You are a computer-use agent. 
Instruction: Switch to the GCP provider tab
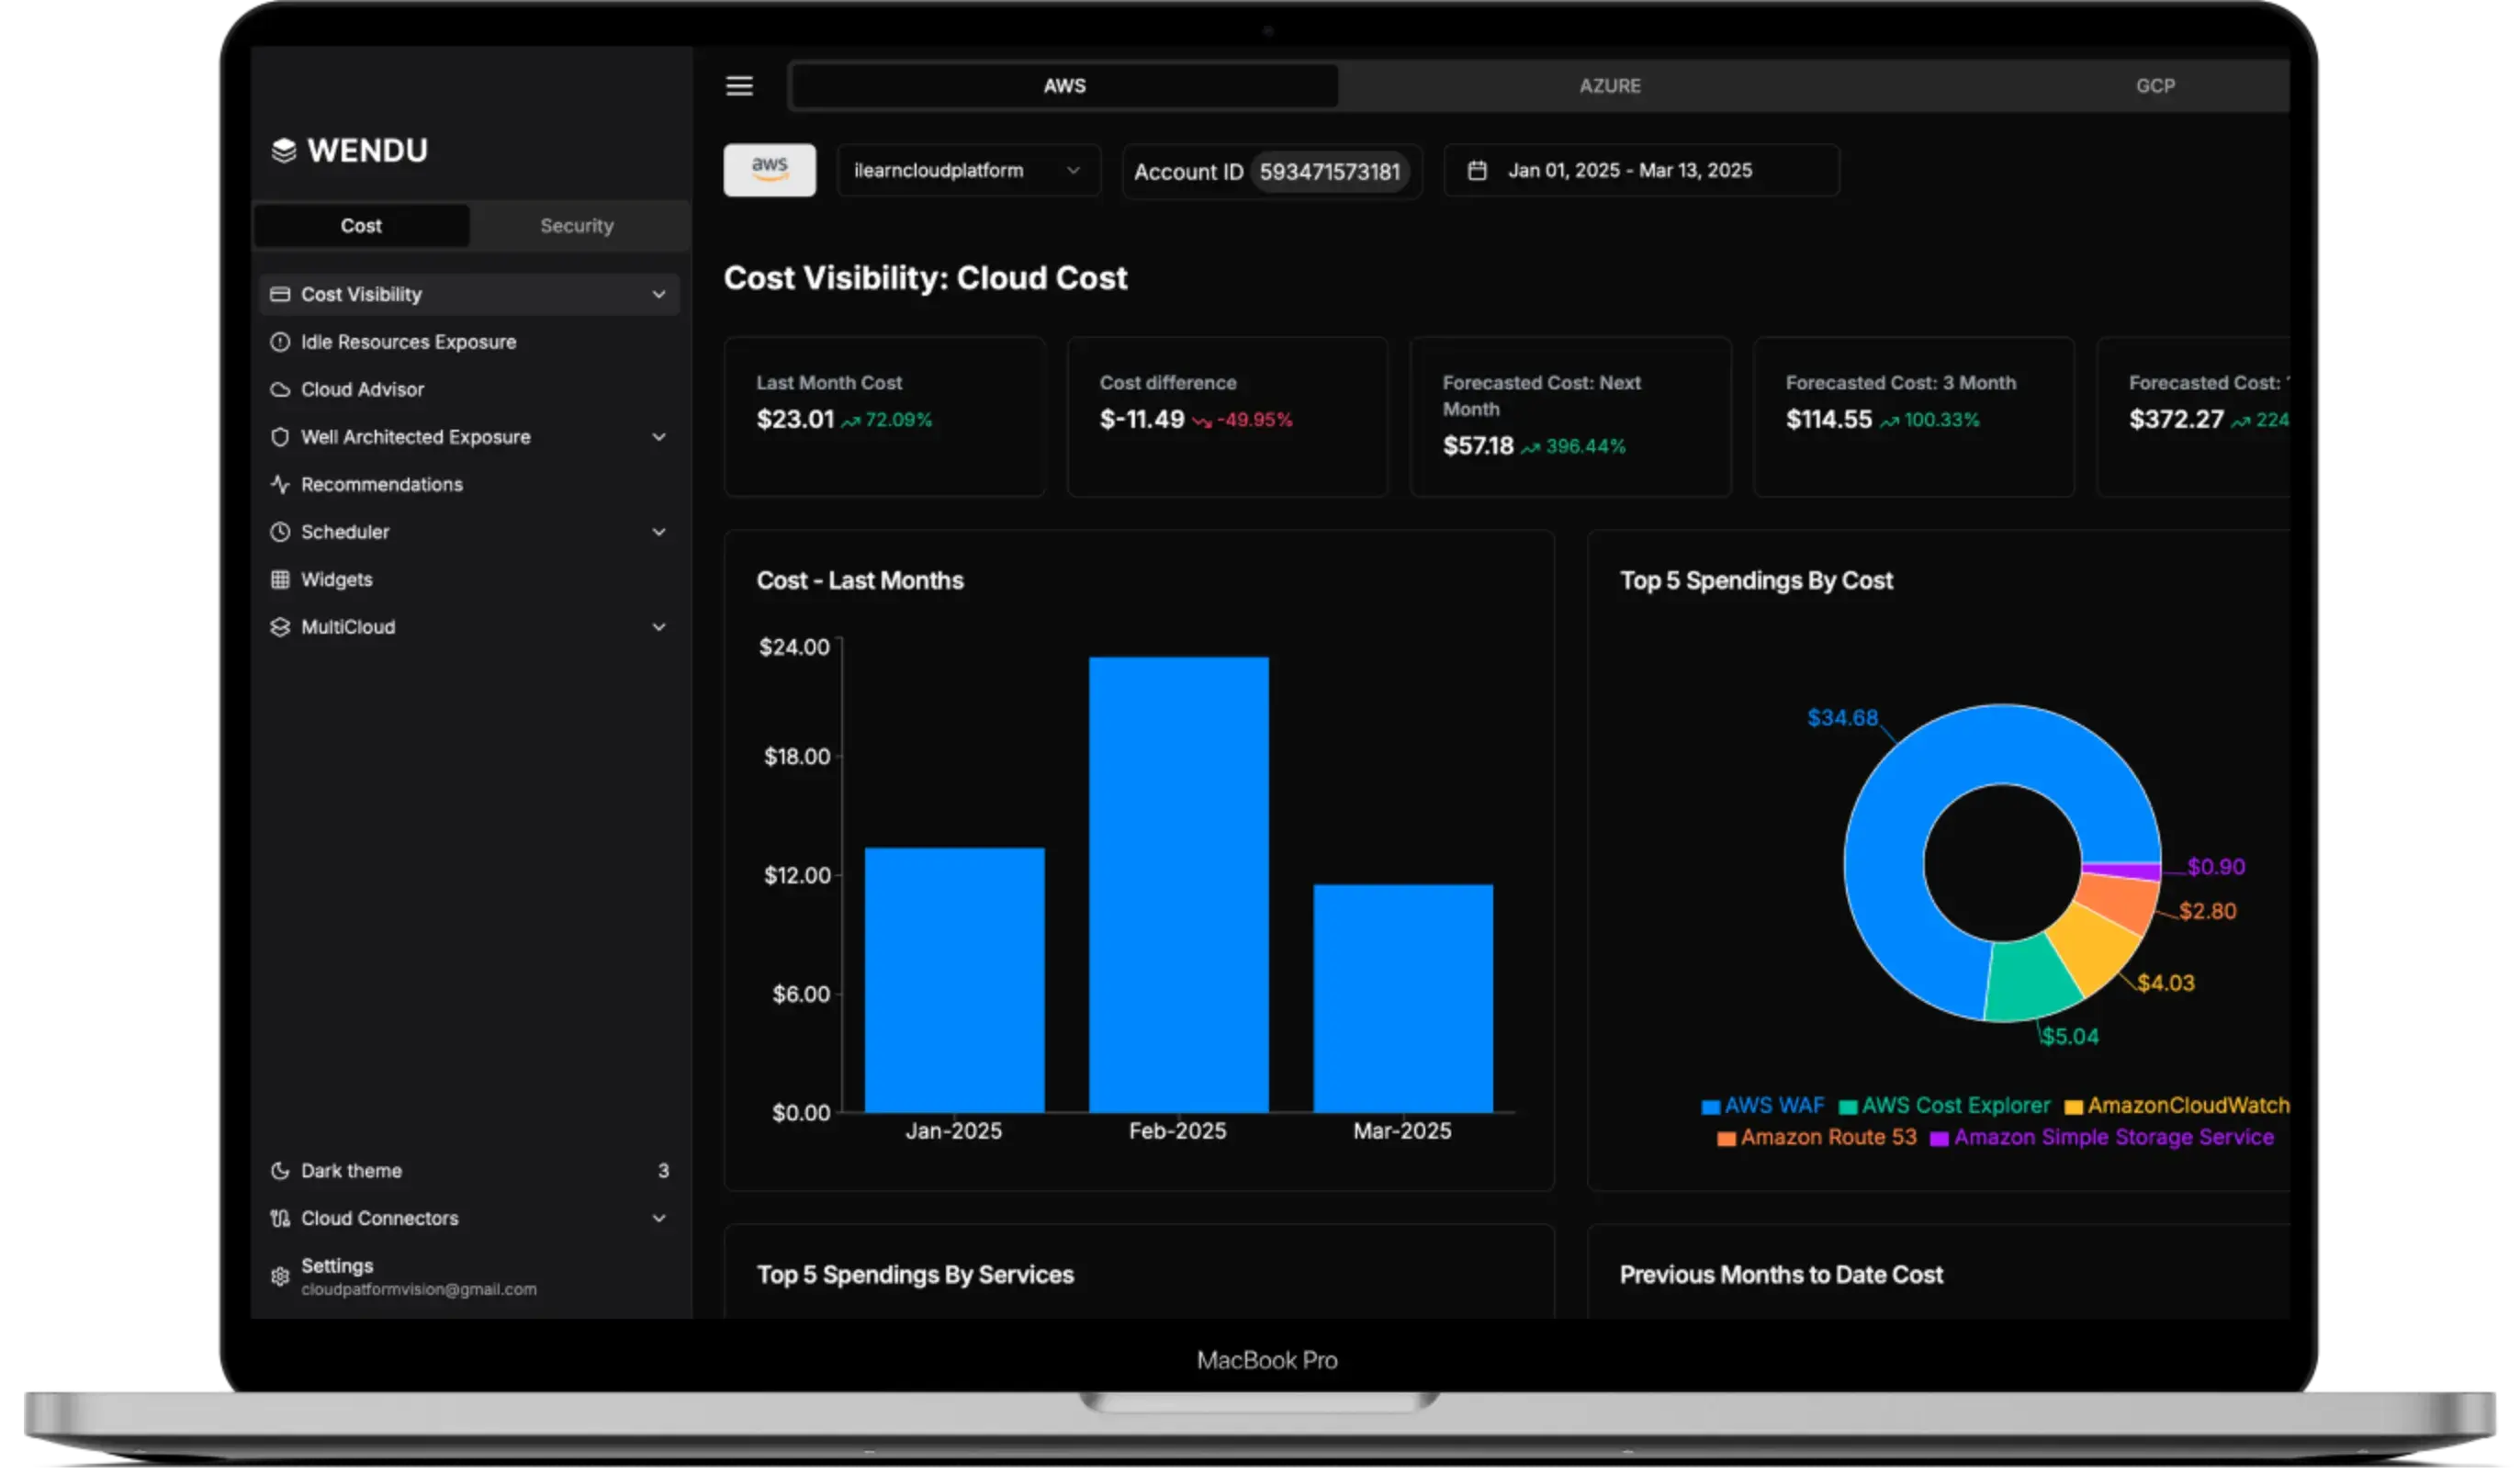click(2155, 86)
